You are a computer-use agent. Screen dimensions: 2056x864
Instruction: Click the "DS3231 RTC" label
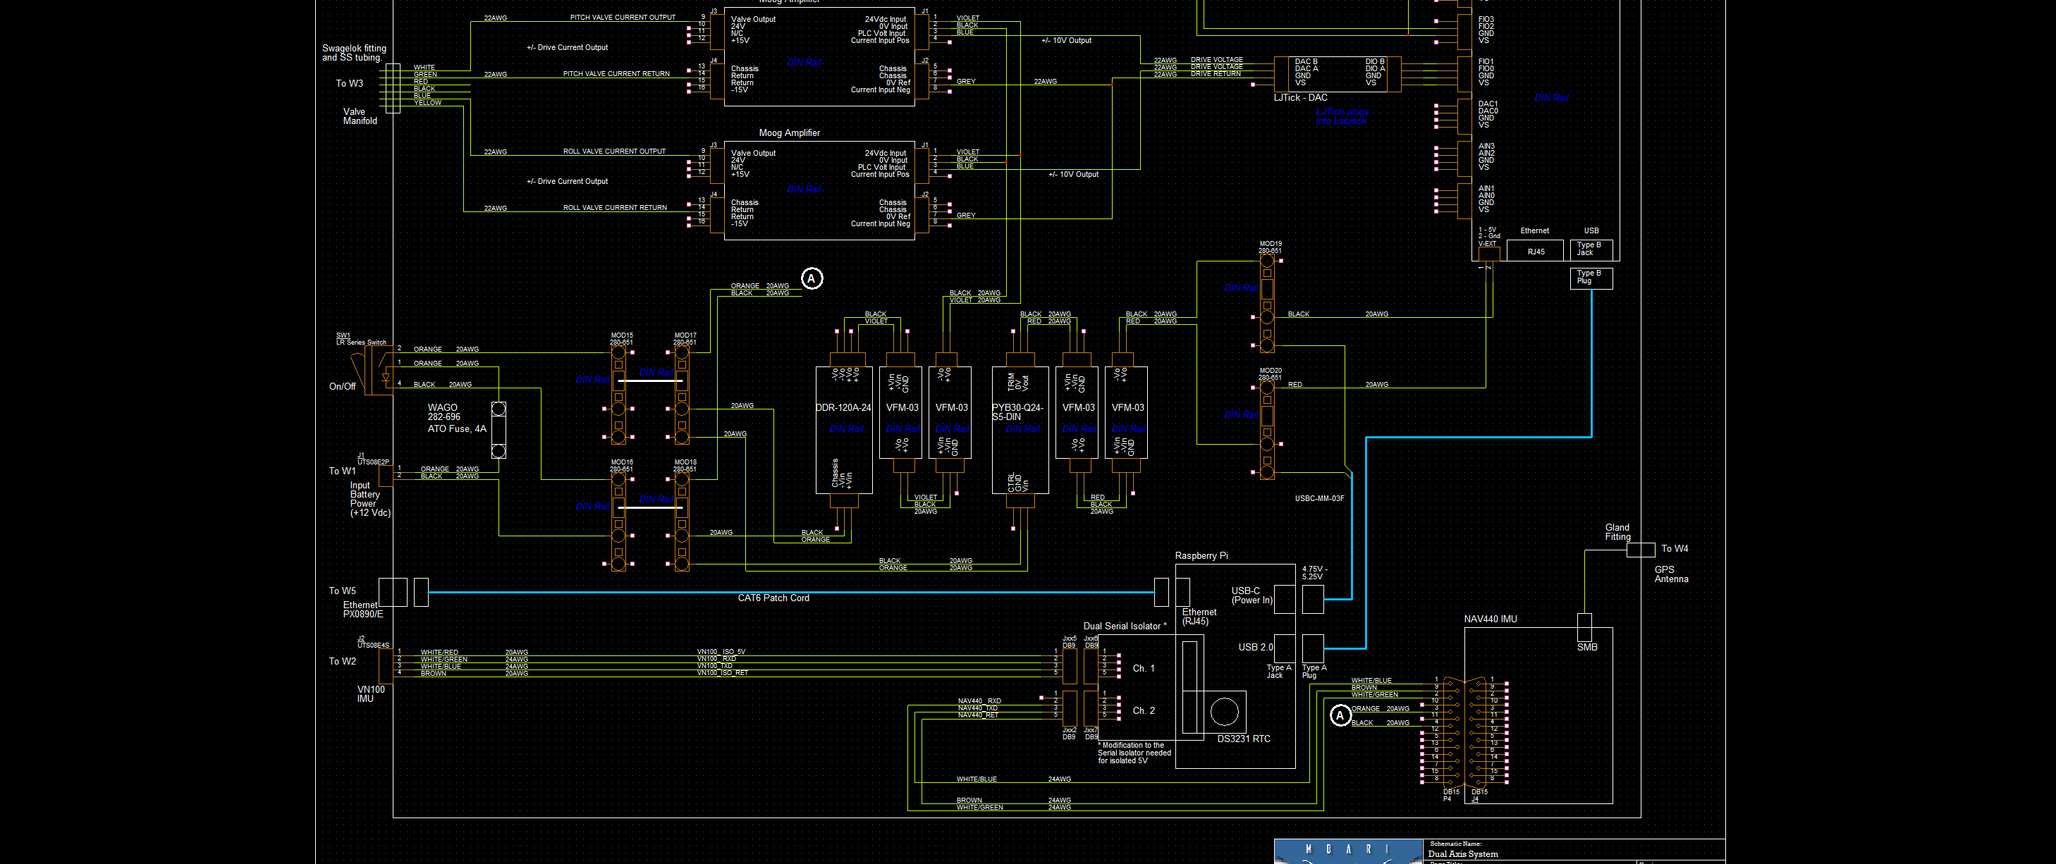pos(1244,739)
